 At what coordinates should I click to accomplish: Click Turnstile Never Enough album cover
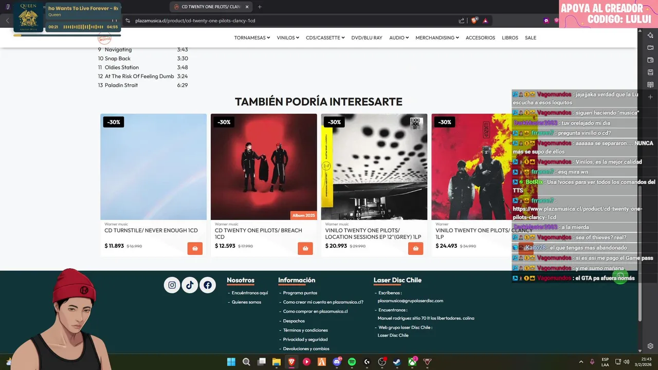(153, 167)
